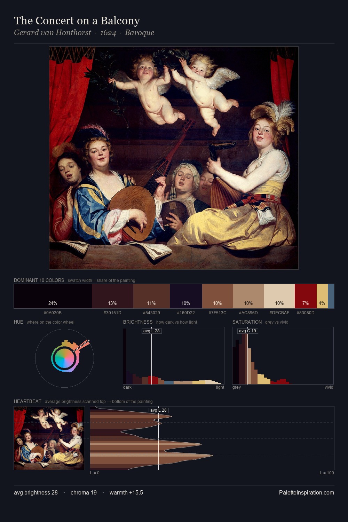This screenshot has width=348, height=522.
Task: Click the artist line Gerard van Honthorst
Action: click(x=84, y=33)
